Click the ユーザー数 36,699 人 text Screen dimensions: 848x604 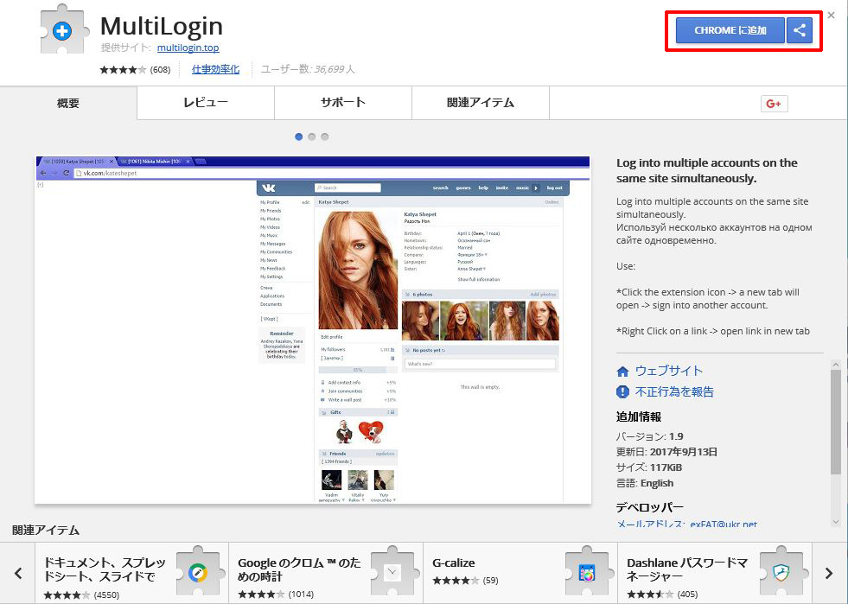point(308,69)
